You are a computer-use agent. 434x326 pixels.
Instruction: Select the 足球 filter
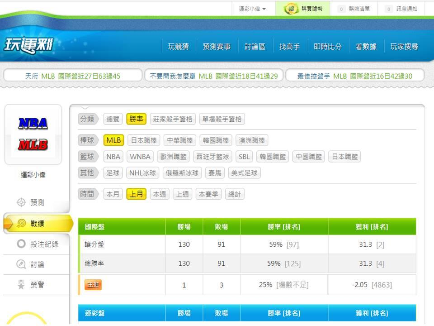point(113,173)
